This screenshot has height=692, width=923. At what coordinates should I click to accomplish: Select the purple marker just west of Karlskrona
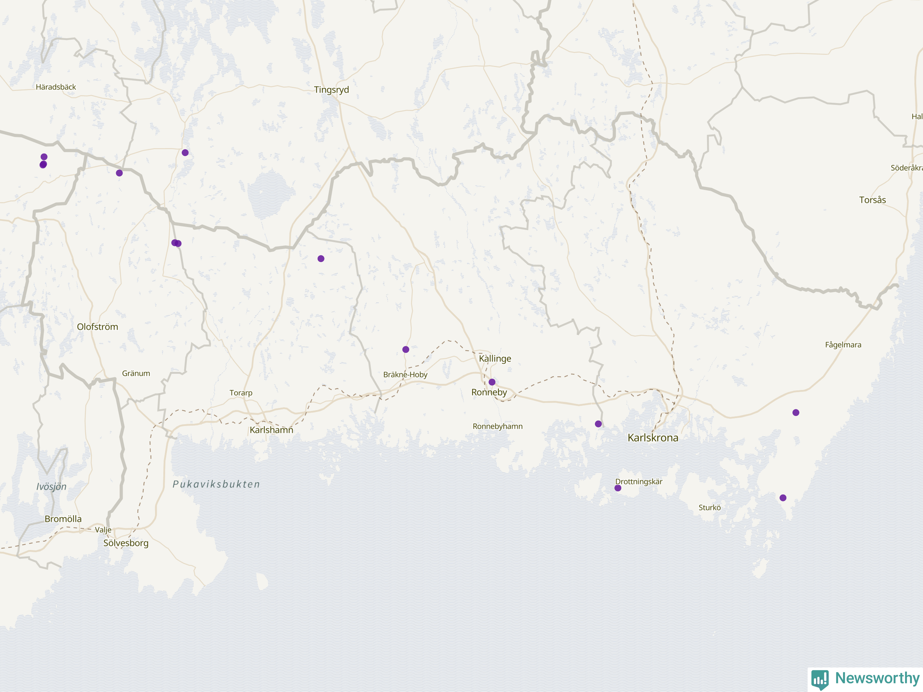pos(599,424)
